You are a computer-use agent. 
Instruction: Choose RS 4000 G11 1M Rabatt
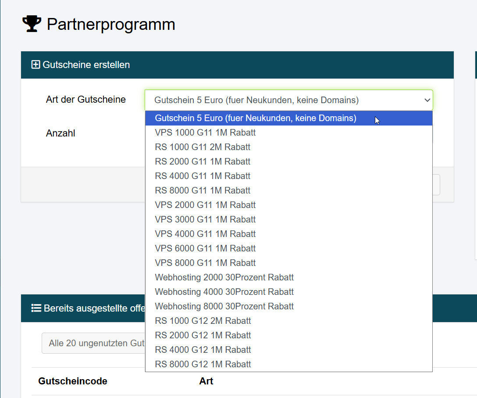click(203, 176)
